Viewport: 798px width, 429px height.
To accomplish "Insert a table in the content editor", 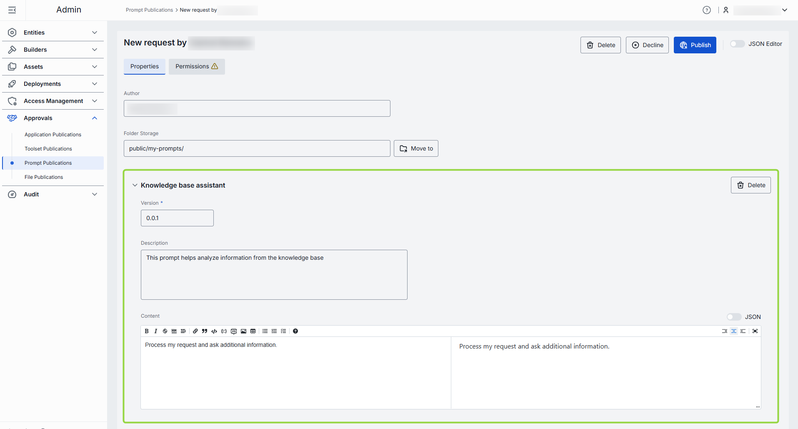I will click(x=253, y=331).
